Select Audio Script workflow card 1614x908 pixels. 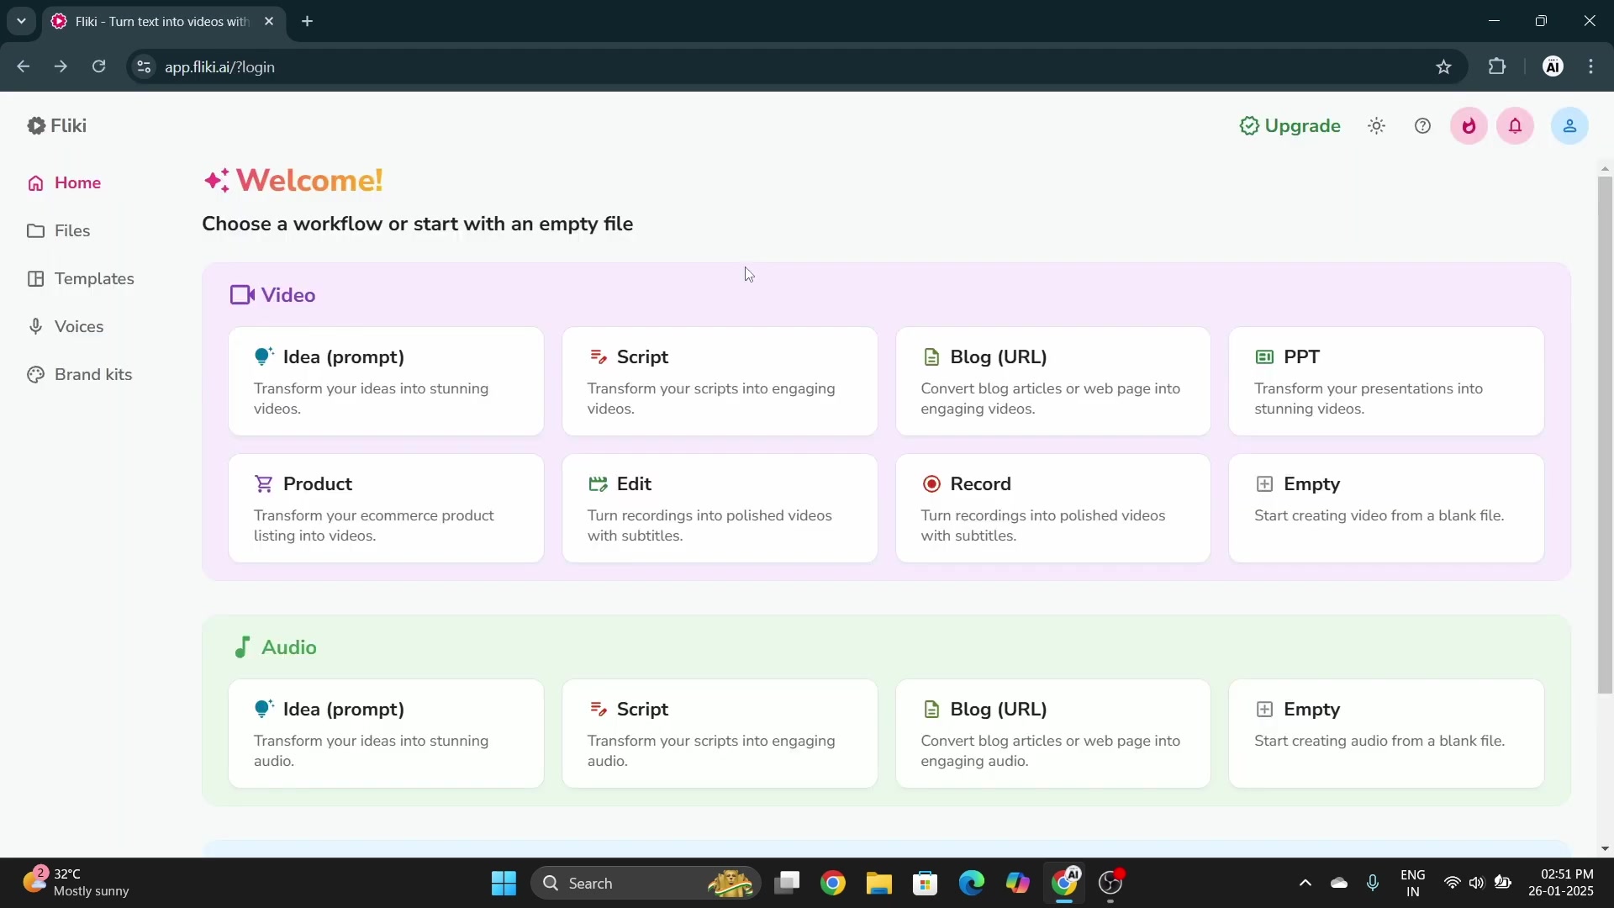(x=720, y=734)
